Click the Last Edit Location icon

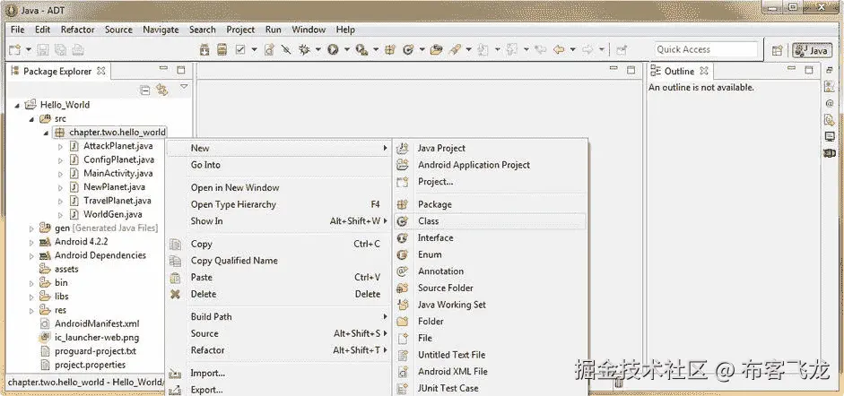tap(541, 49)
